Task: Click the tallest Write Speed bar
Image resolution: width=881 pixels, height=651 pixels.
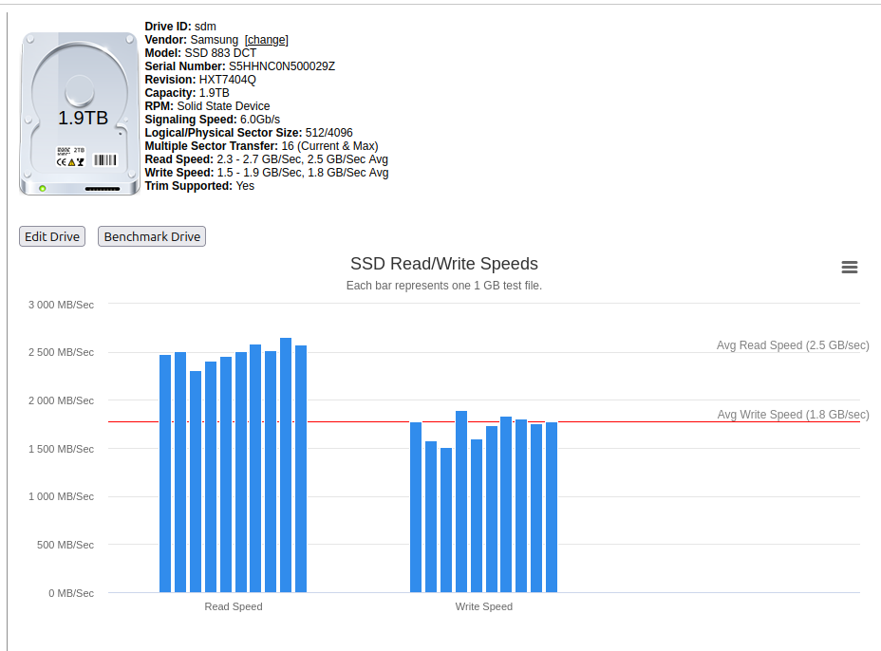Action: [x=461, y=502]
